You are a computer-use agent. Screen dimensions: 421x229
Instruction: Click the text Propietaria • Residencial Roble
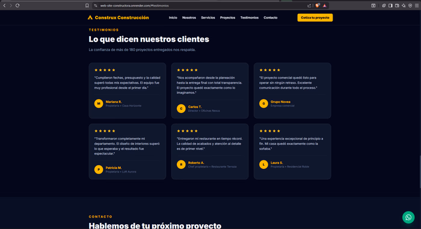pos(290,166)
